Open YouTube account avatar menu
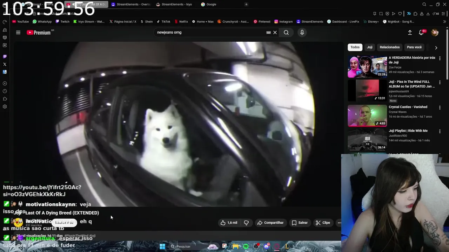The width and height of the screenshot is (449, 252). pos(435,33)
